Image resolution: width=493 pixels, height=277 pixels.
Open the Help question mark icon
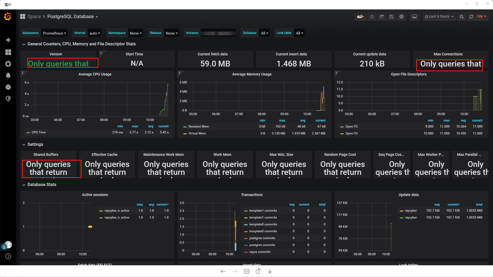[x=8, y=256]
